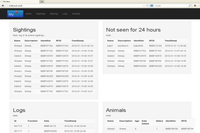Click TimeStamp header in Not seen table
This screenshot has width=200, height=133.
point(171,41)
